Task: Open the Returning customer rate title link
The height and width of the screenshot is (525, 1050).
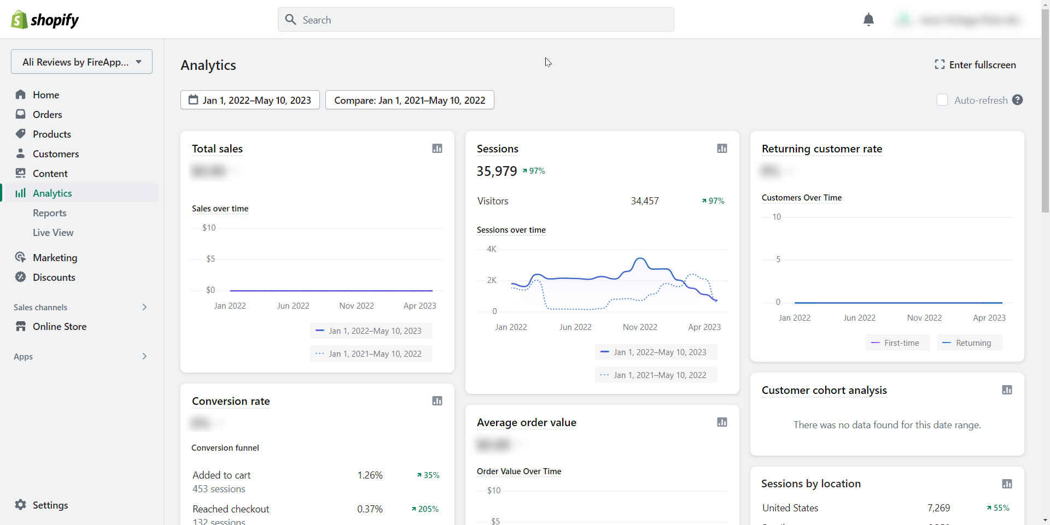Action: [822, 149]
